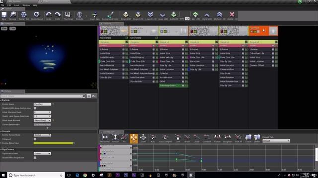Image resolution: width=318 pixels, height=178 pixels.
Task: Toggle Disabled LODs Keep Emitter Alive checkbox
Action: 35,108
